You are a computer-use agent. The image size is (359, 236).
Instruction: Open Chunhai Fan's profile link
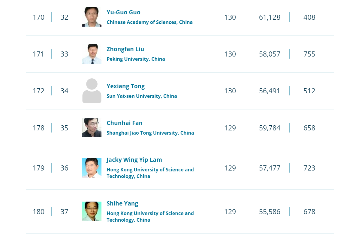pos(125,123)
